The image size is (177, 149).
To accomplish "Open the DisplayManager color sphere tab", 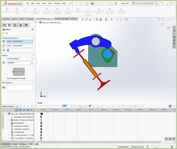I will (x=26, y=25).
